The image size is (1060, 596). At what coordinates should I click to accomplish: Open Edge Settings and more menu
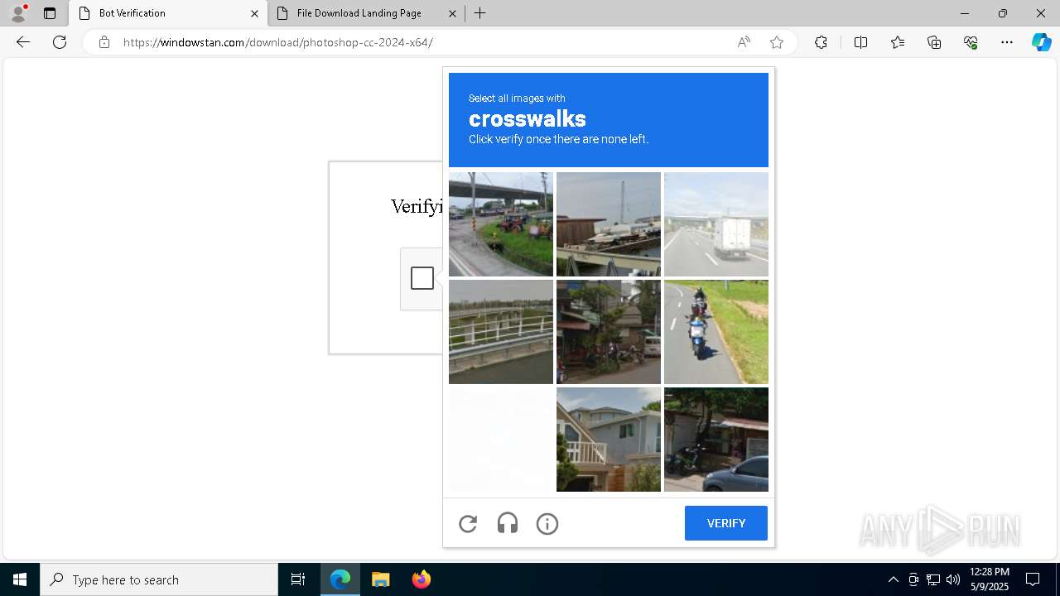1007,42
